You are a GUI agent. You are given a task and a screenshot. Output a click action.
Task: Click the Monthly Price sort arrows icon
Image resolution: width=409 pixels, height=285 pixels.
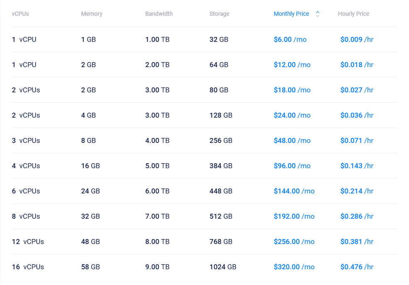click(318, 14)
